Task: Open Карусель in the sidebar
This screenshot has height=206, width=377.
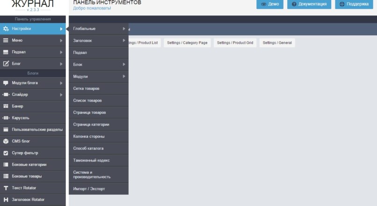Action: coord(33,118)
